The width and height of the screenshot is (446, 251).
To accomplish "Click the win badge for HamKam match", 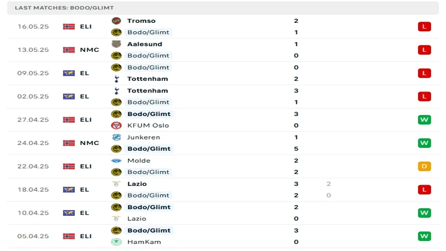I will 424,236.
